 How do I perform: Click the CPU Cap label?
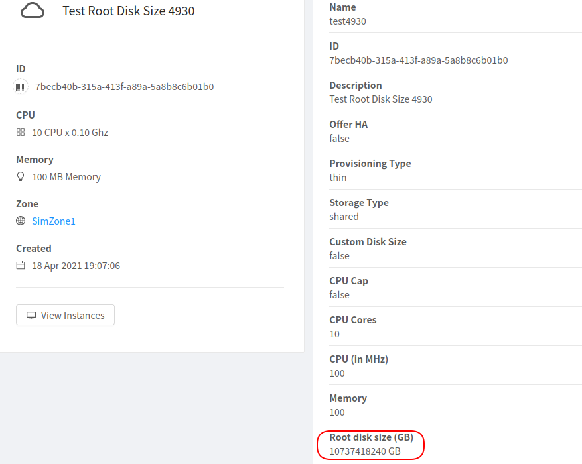coord(348,281)
